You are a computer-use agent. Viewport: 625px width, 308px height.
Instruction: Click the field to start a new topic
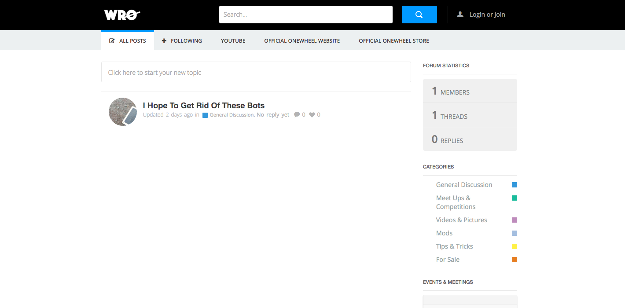click(256, 72)
